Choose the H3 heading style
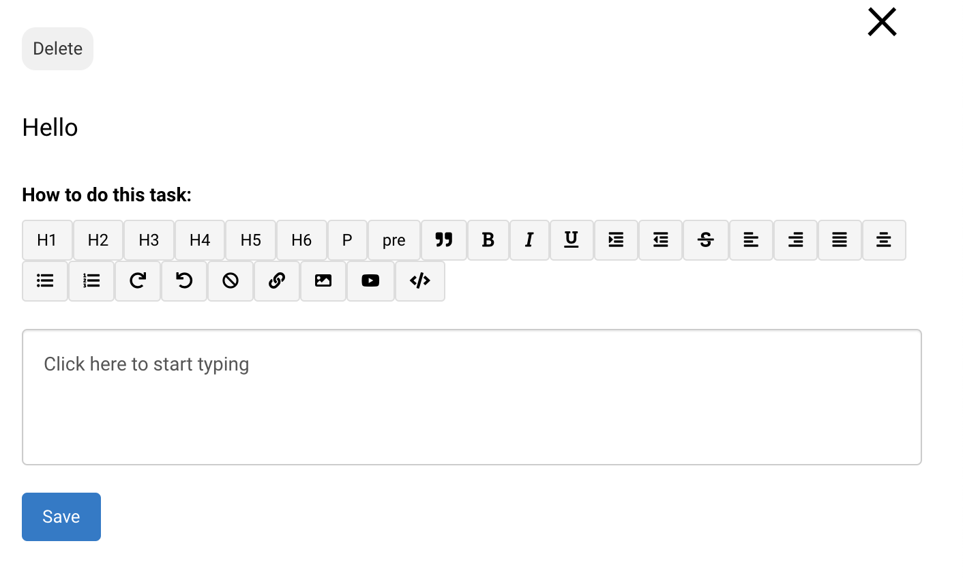This screenshot has width=963, height=580. (x=149, y=240)
